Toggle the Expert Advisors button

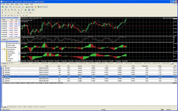(43, 7)
